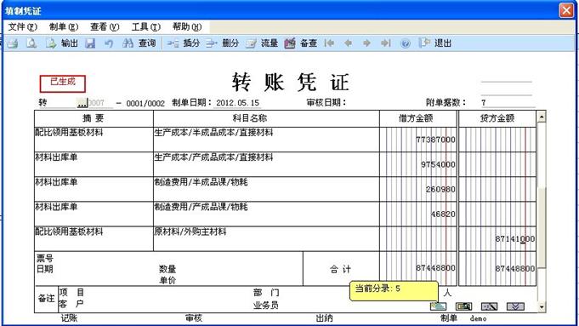Jump to last voucher arrow
This screenshot has width=579, height=326.
pyautogui.click(x=386, y=43)
